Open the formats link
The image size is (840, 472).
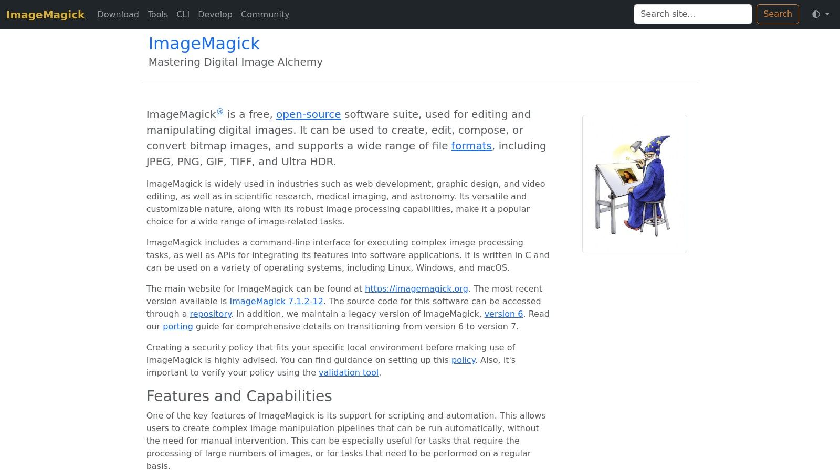point(471,146)
